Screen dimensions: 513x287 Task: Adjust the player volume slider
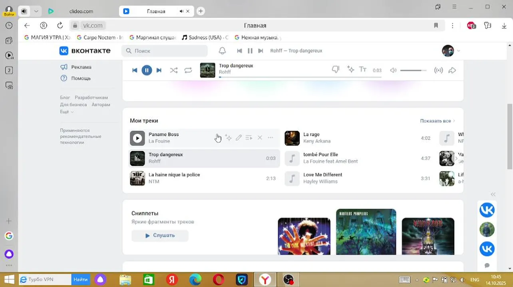click(x=413, y=71)
